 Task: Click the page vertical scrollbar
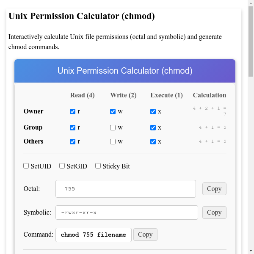coord(251,127)
